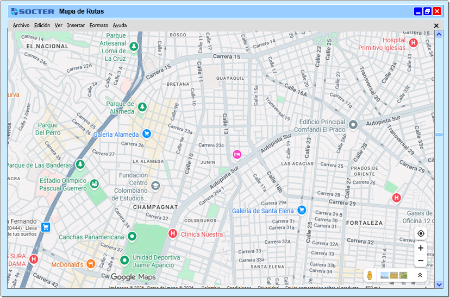
Task: Click the my-location target button
Action: 421,233
